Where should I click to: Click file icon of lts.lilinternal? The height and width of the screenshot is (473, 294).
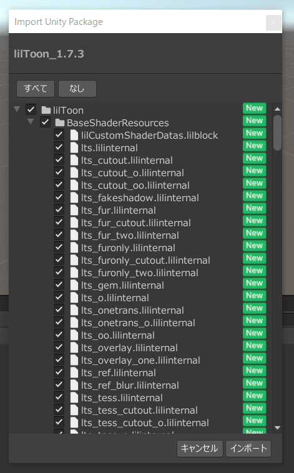click(x=74, y=147)
